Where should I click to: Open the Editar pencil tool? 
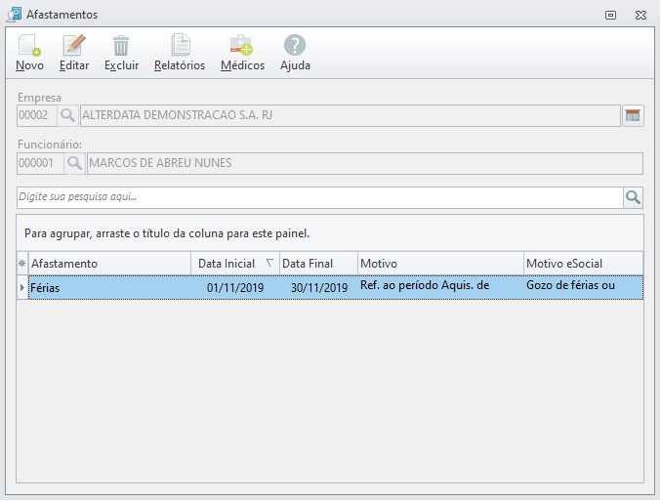click(74, 46)
